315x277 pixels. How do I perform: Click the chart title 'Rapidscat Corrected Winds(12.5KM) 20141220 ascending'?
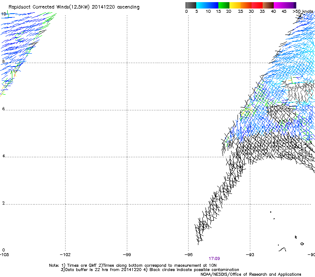pyautogui.click(x=74, y=7)
